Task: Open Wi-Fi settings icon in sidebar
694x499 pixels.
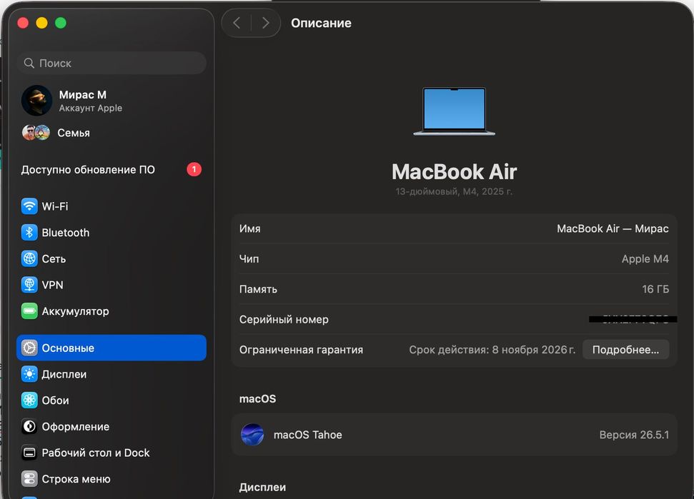Action: coord(29,206)
